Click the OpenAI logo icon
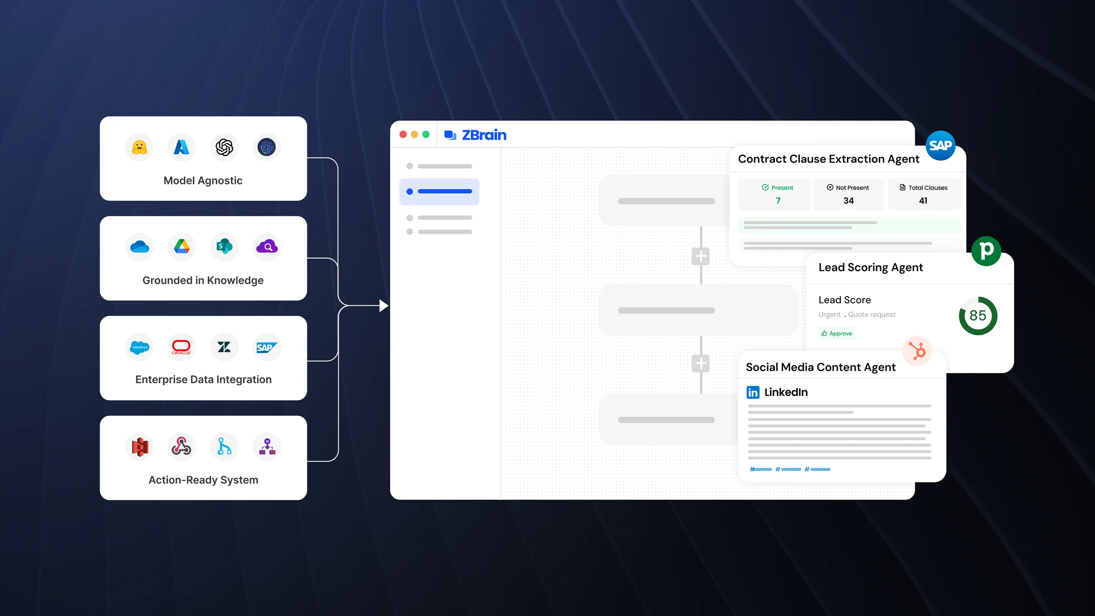The height and width of the screenshot is (616, 1095). point(224,147)
